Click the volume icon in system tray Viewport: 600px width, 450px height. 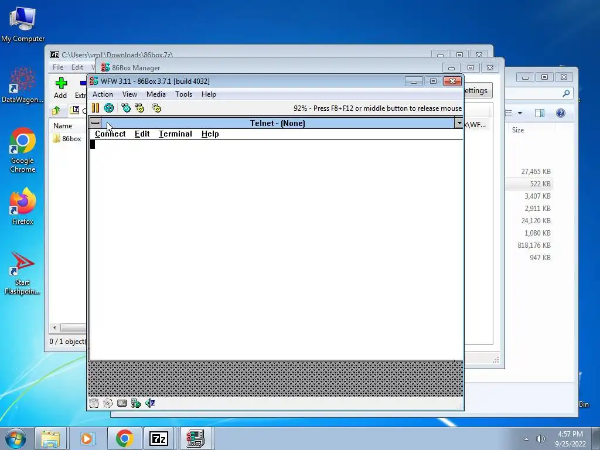point(540,439)
